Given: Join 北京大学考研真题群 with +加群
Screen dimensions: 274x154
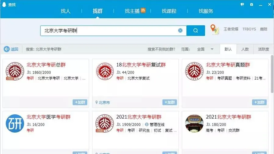Looking at the screenshot, I should [259, 102].
